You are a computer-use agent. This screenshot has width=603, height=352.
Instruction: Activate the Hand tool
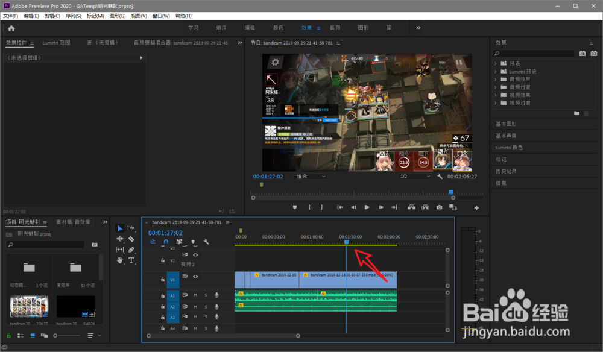point(119,260)
